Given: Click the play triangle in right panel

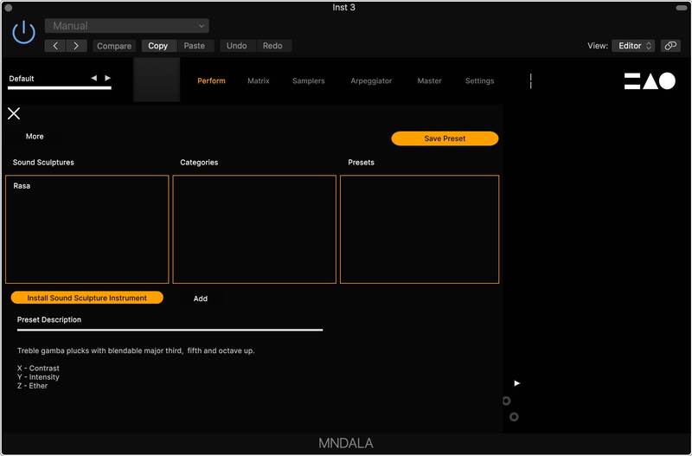Looking at the screenshot, I should [x=517, y=383].
